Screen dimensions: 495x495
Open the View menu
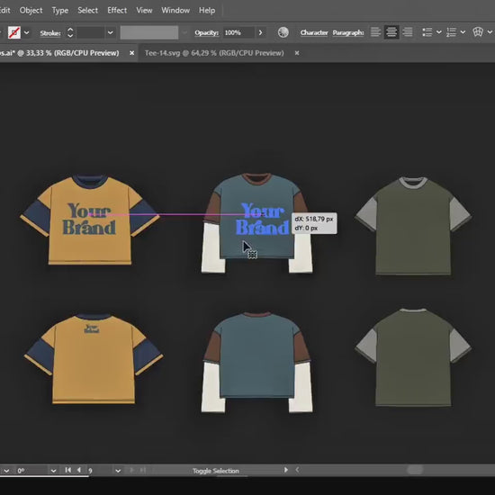pos(144,11)
